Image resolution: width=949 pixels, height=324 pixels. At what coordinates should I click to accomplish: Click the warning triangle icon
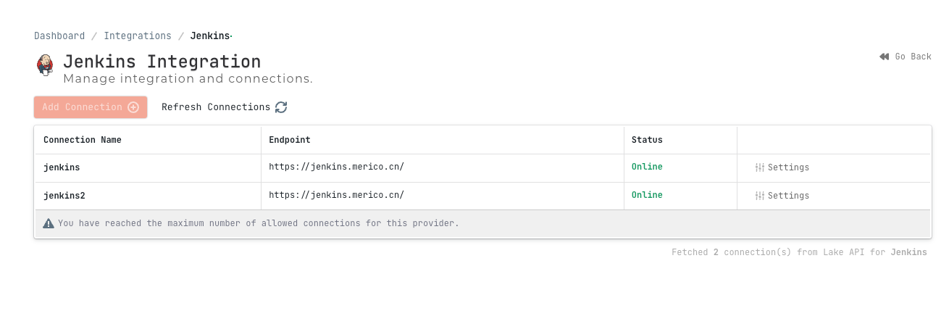point(49,223)
